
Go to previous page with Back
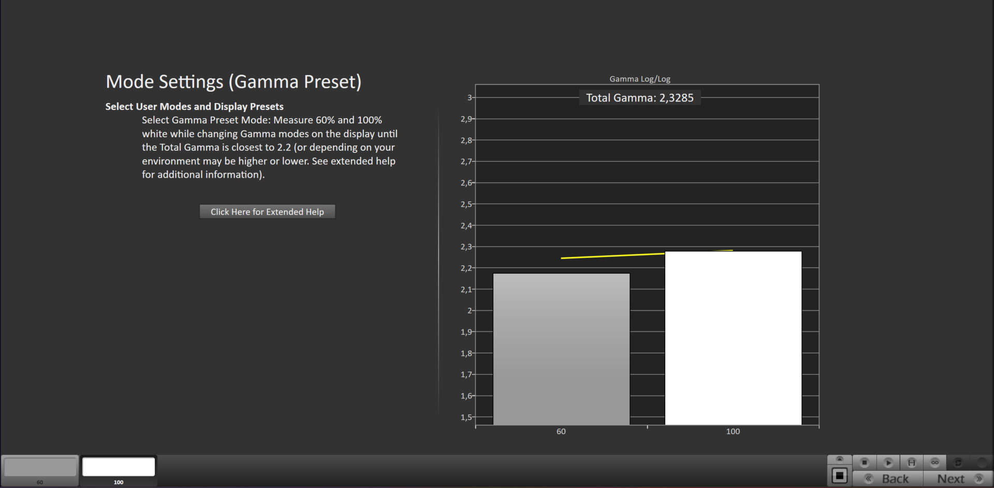pyautogui.click(x=888, y=479)
